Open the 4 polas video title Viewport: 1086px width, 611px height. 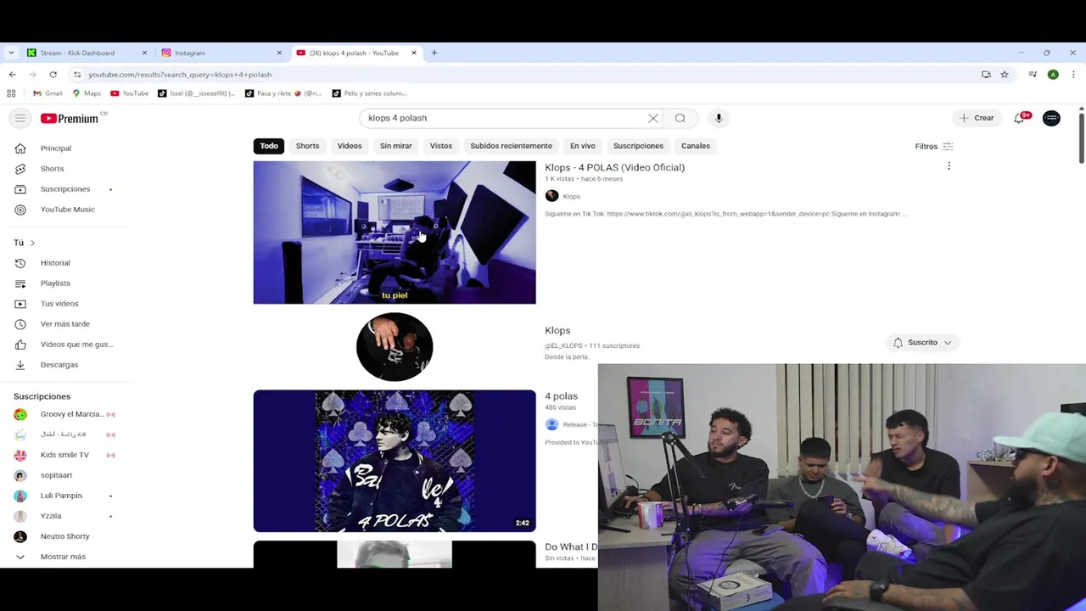pos(561,396)
